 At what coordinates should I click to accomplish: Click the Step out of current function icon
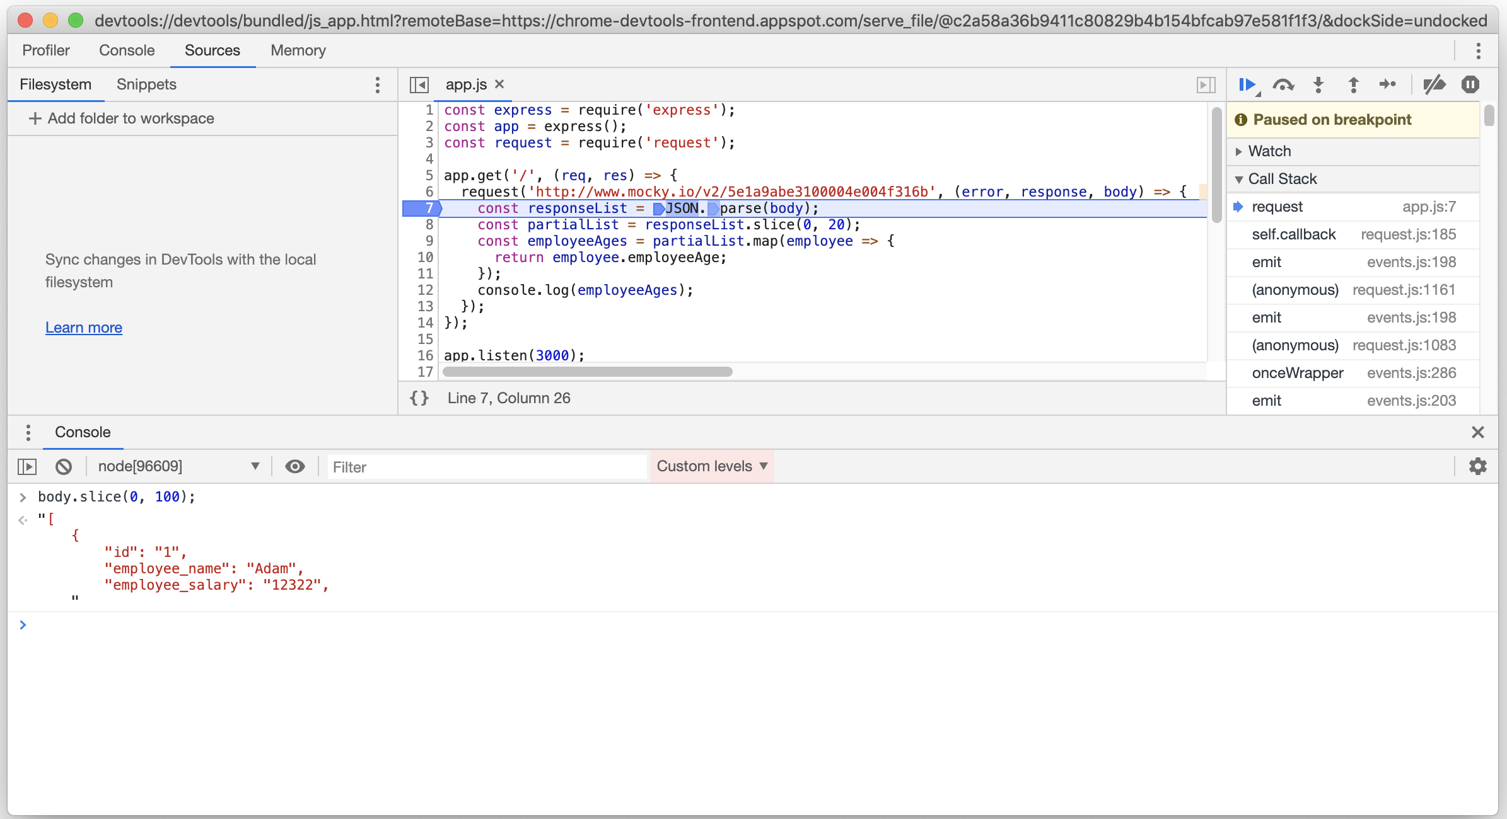[1353, 84]
